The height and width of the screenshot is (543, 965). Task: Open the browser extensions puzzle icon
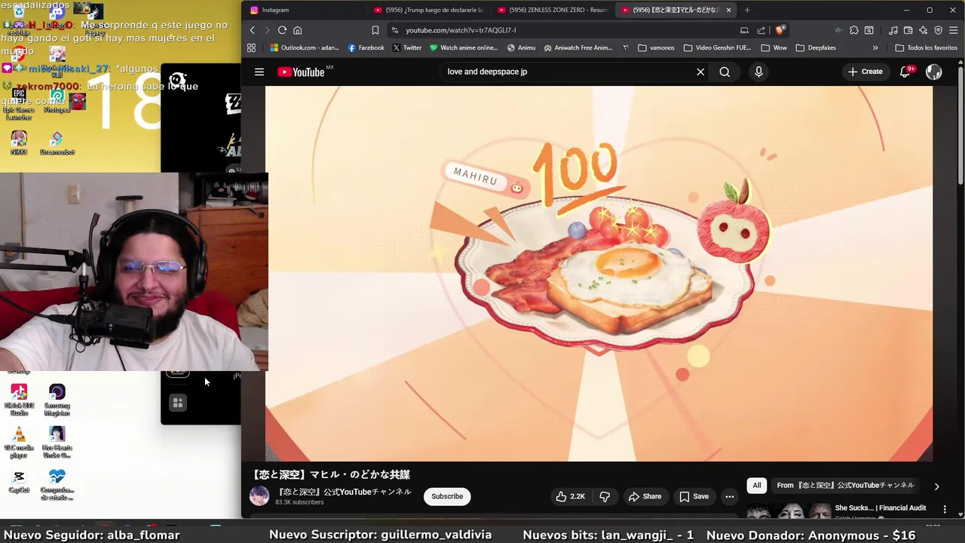click(853, 30)
